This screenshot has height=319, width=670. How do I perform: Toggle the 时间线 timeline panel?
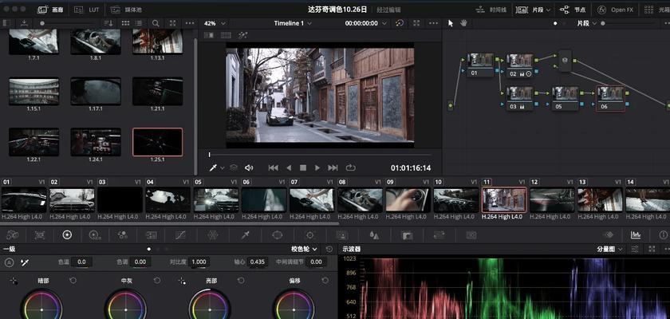click(x=491, y=10)
